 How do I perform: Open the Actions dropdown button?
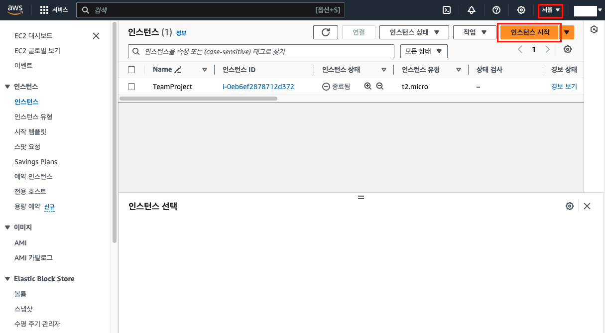(475, 32)
